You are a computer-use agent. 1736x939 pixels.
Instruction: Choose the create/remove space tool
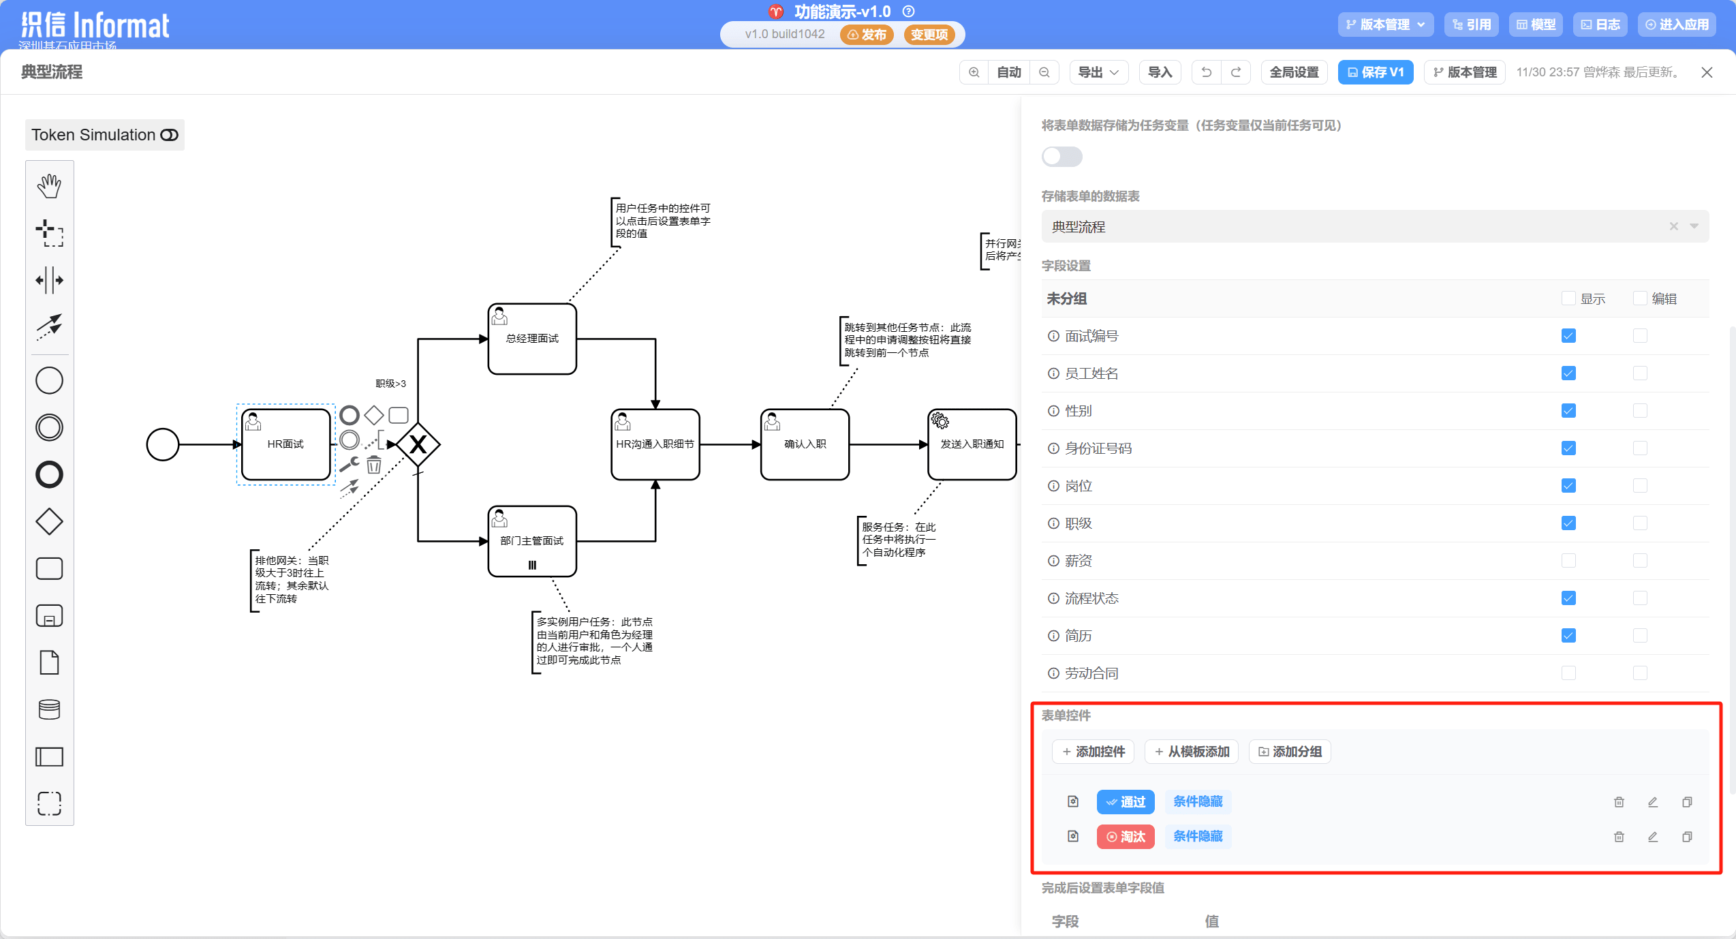(x=49, y=280)
